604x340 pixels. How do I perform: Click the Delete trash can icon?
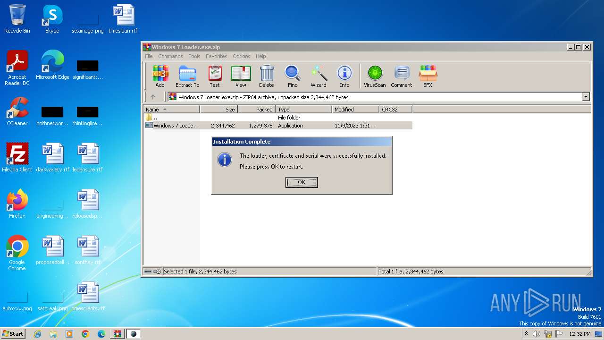(x=267, y=76)
